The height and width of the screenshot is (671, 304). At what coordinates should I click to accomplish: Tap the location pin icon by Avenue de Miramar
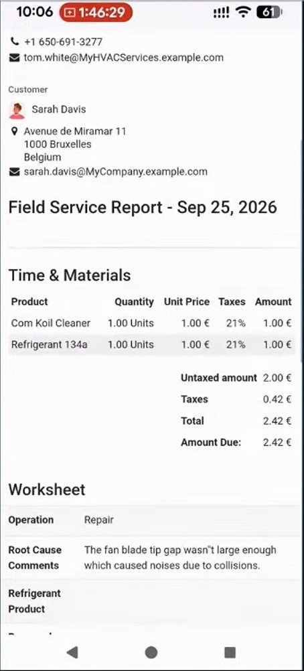pos(15,131)
